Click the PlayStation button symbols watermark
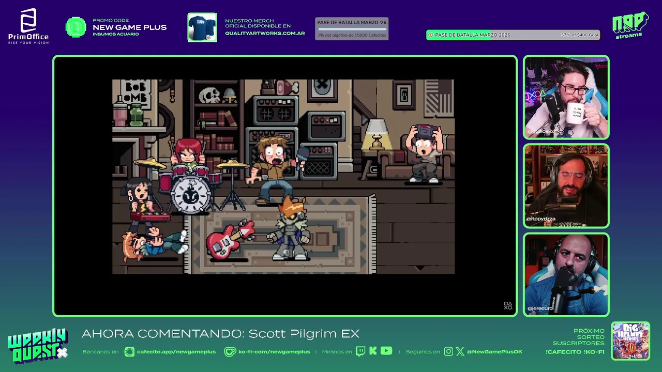 pos(508,306)
